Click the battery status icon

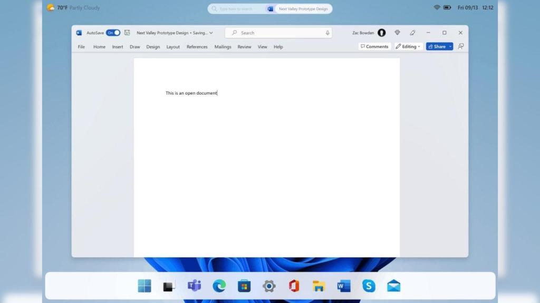coord(447,7)
